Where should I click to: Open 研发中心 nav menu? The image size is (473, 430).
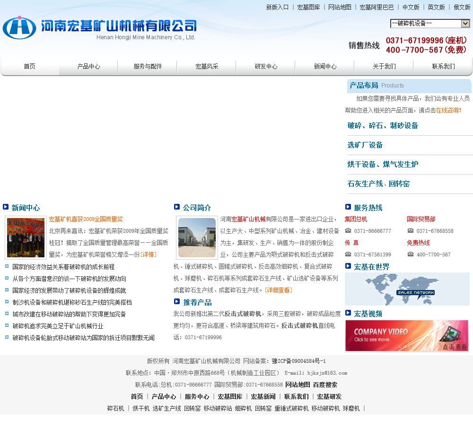coord(266,66)
